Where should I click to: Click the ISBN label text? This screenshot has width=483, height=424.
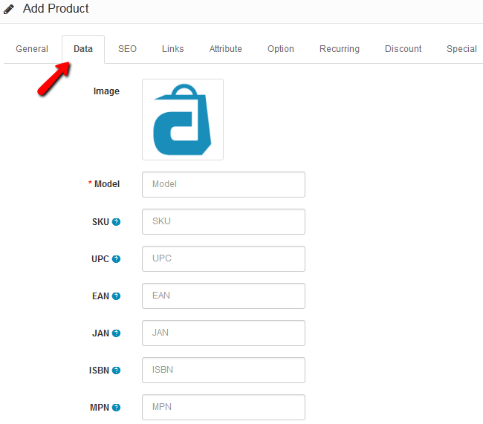[99, 370]
